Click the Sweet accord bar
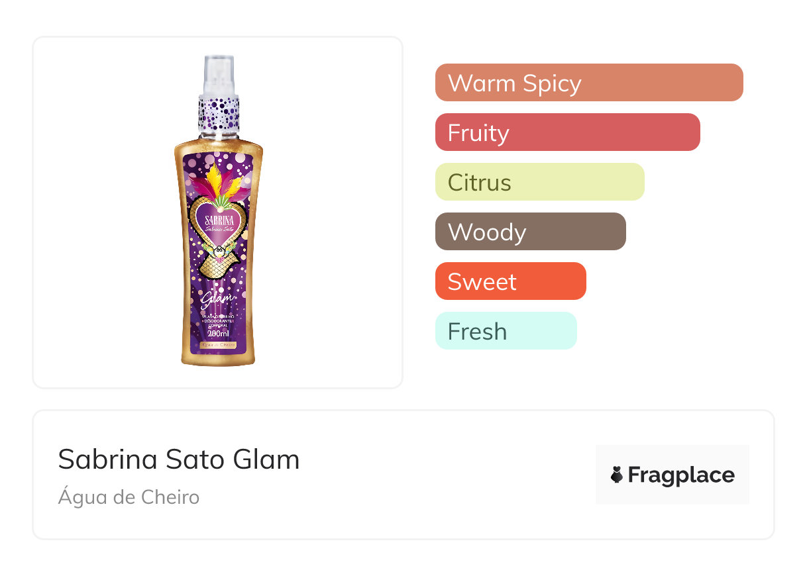 click(510, 281)
